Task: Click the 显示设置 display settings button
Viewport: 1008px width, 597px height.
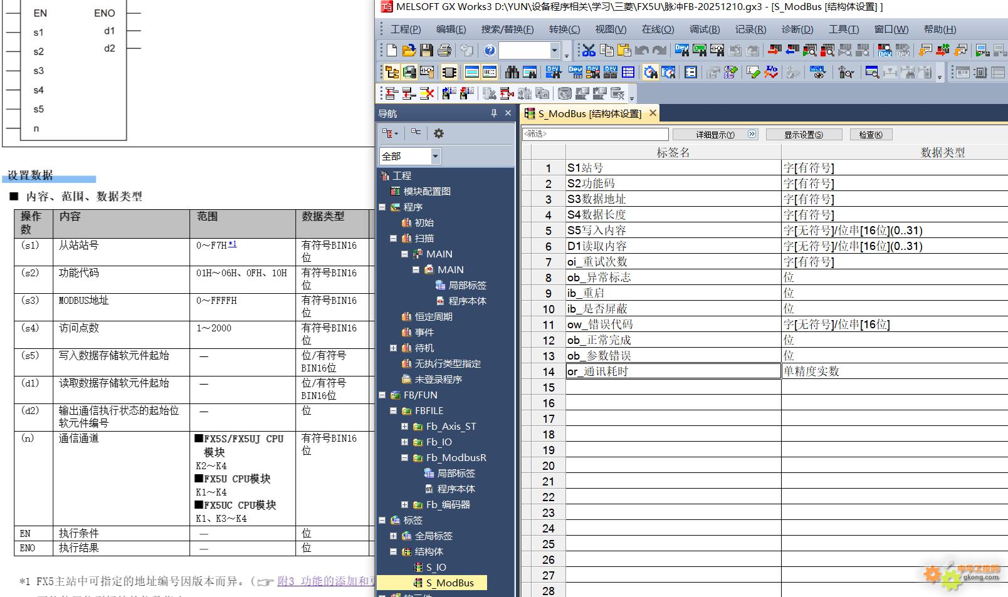Action: pyautogui.click(x=804, y=135)
